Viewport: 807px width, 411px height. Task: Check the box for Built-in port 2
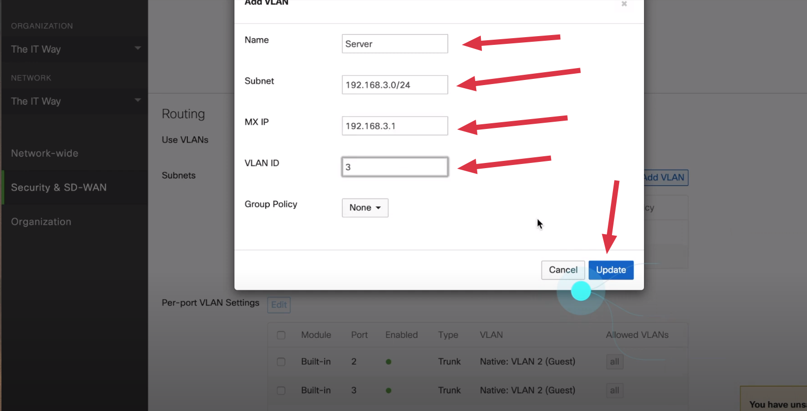281,362
